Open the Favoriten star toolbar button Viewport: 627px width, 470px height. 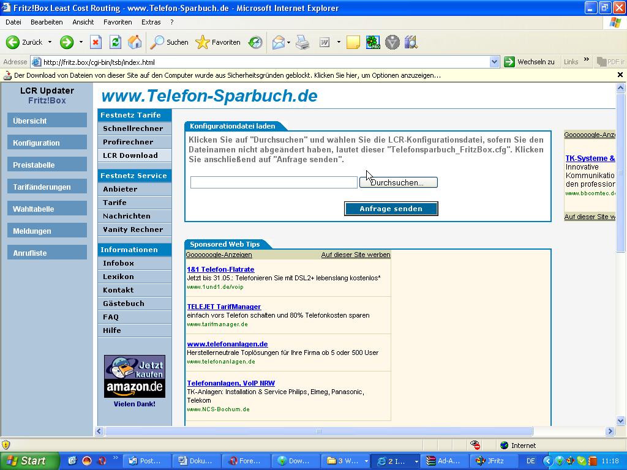click(x=218, y=42)
